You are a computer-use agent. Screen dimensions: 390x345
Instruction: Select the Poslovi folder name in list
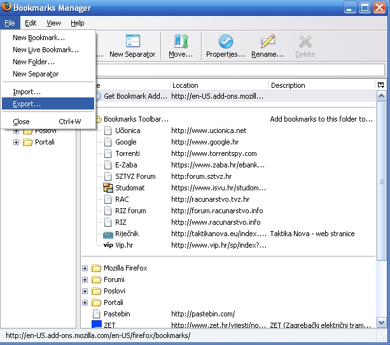click(115, 291)
